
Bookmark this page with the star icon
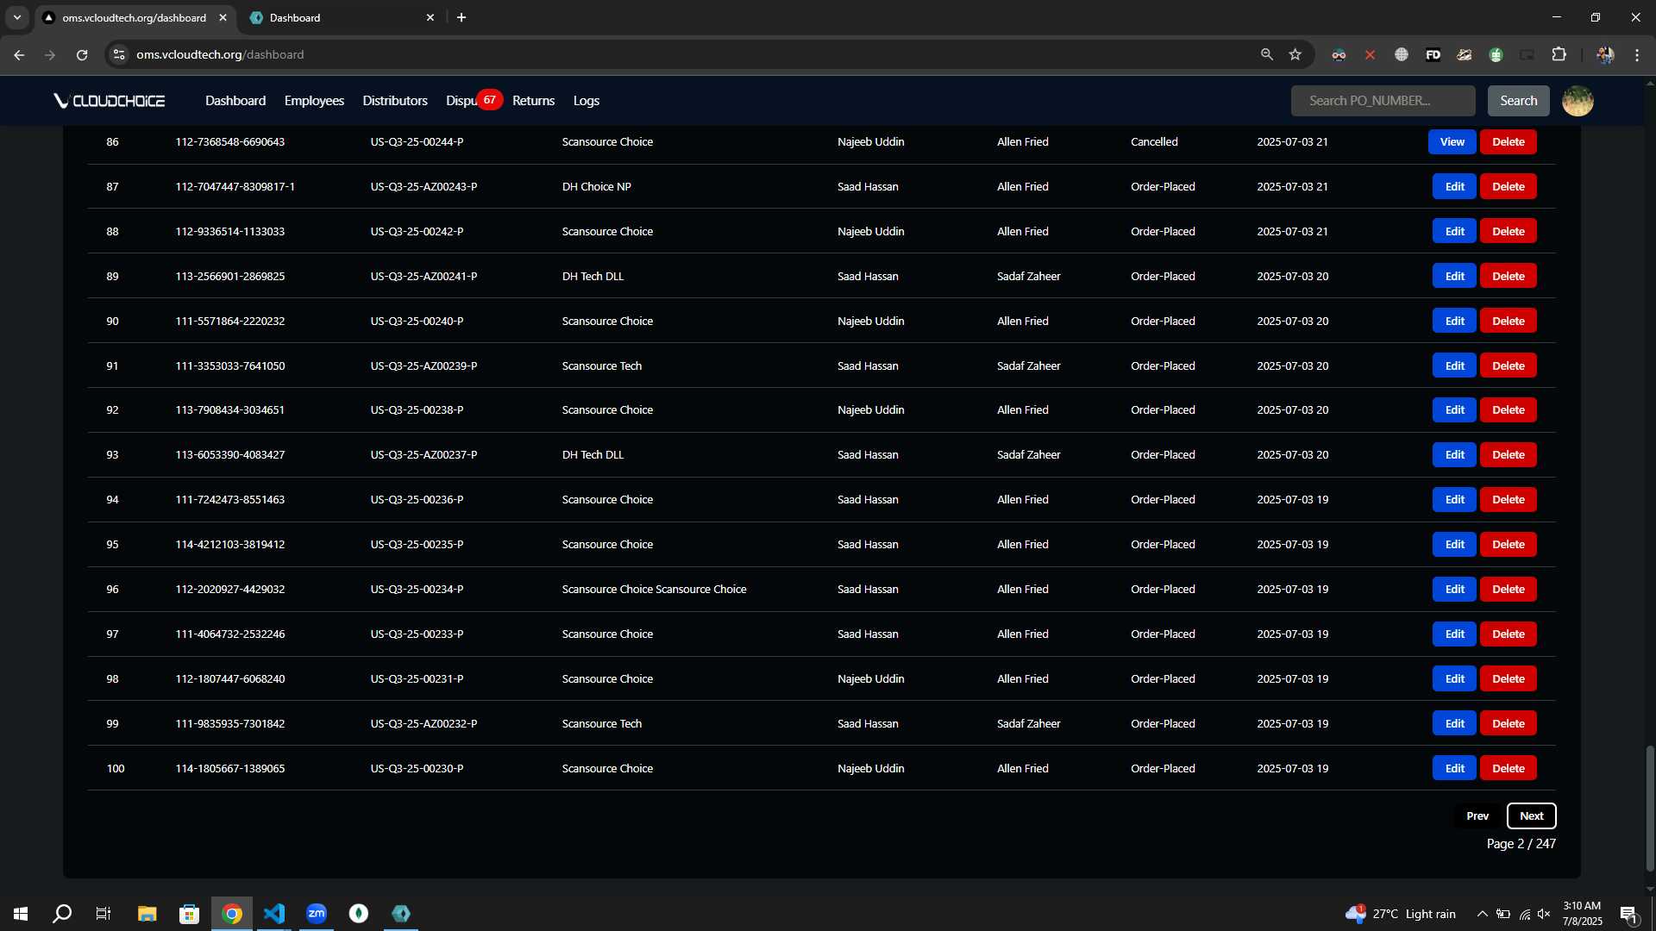pyautogui.click(x=1295, y=54)
